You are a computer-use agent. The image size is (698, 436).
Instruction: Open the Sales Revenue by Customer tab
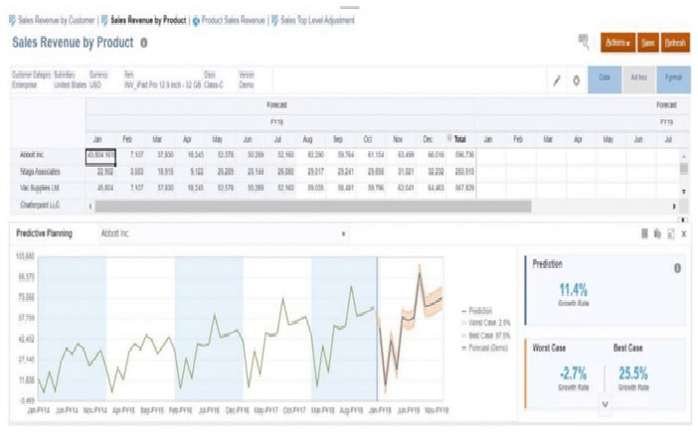point(56,20)
